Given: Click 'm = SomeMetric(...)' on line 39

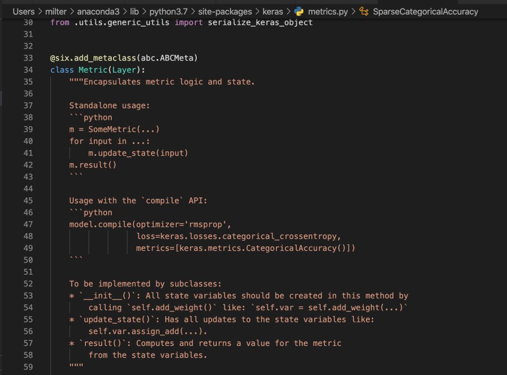Looking at the screenshot, I should pyautogui.click(x=115, y=129).
